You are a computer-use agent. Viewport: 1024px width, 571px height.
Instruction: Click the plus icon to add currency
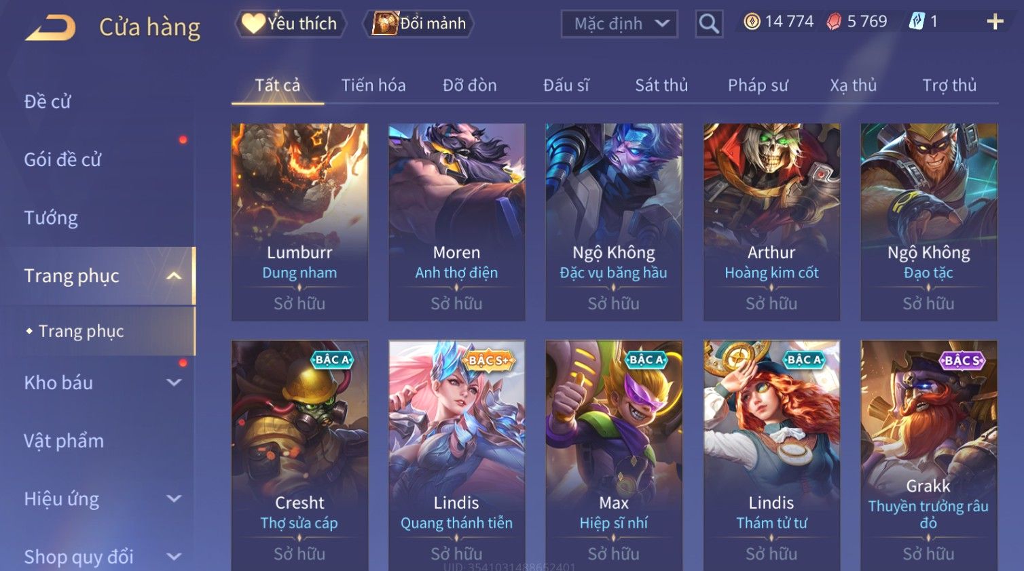(995, 22)
